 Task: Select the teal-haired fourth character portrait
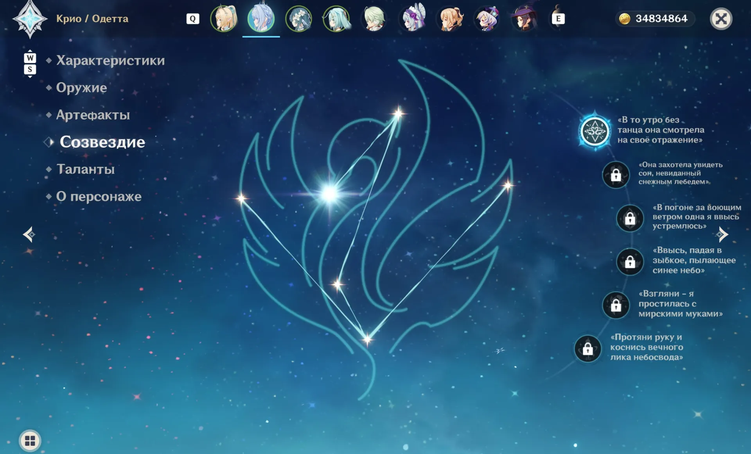[x=336, y=18]
